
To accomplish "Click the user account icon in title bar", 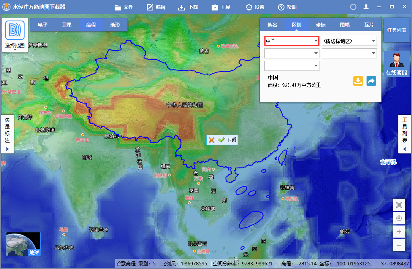I will click(x=366, y=6).
